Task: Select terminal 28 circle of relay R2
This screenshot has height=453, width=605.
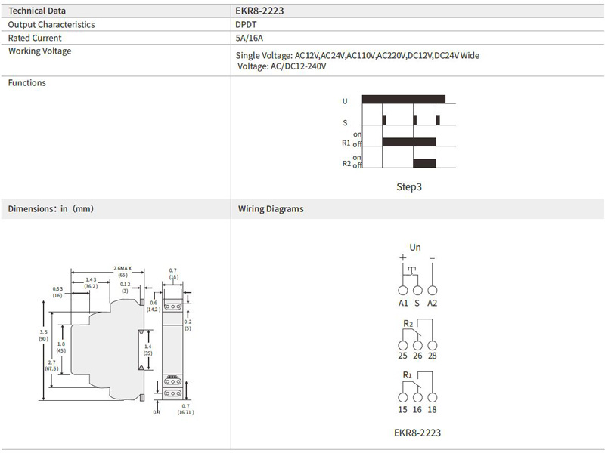Action: click(432, 344)
